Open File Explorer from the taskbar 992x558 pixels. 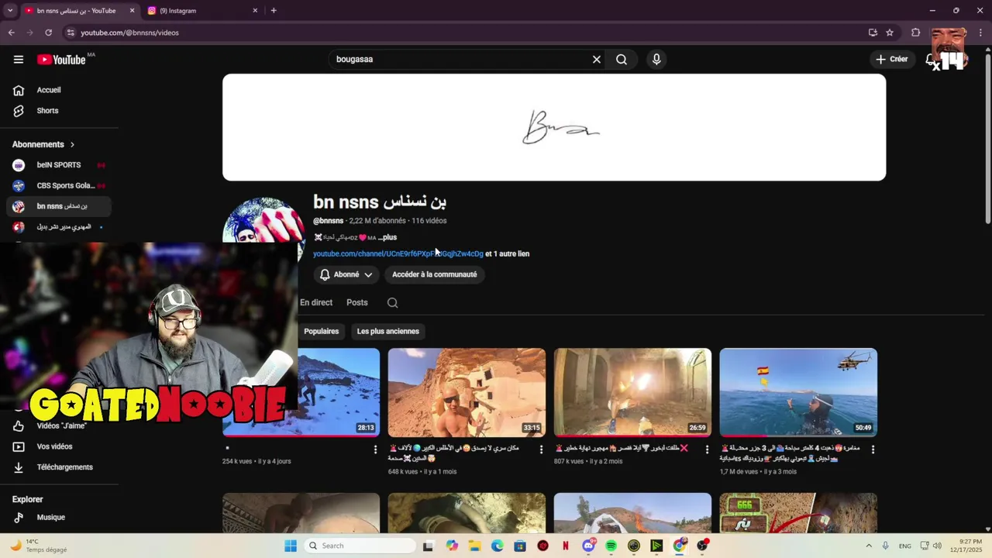[474, 546]
